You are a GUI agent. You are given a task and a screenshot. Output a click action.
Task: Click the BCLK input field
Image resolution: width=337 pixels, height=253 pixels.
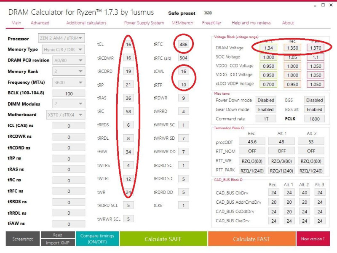pyautogui.click(x=69, y=93)
